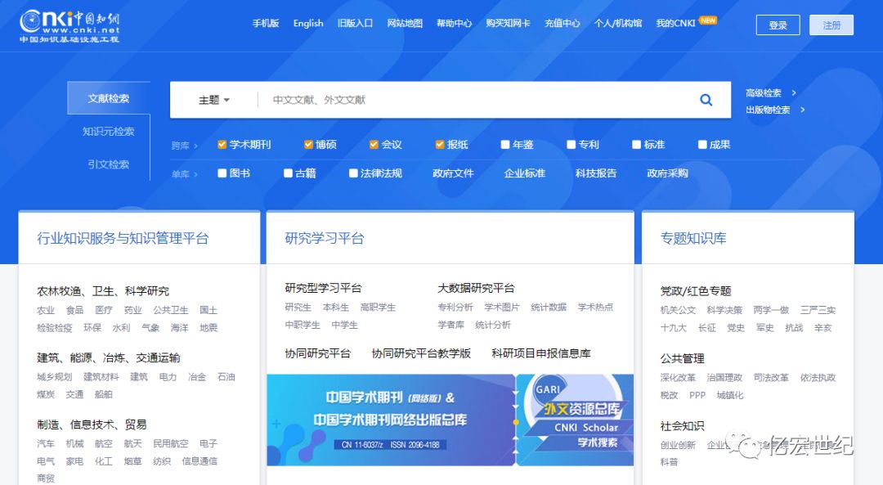Image resolution: width=883 pixels, height=485 pixels.
Task: Open the 高级检索 link
Action: pyautogui.click(x=762, y=92)
